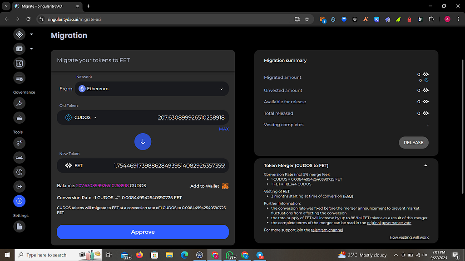Open the list checkmark sidebar icon

(x=19, y=78)
